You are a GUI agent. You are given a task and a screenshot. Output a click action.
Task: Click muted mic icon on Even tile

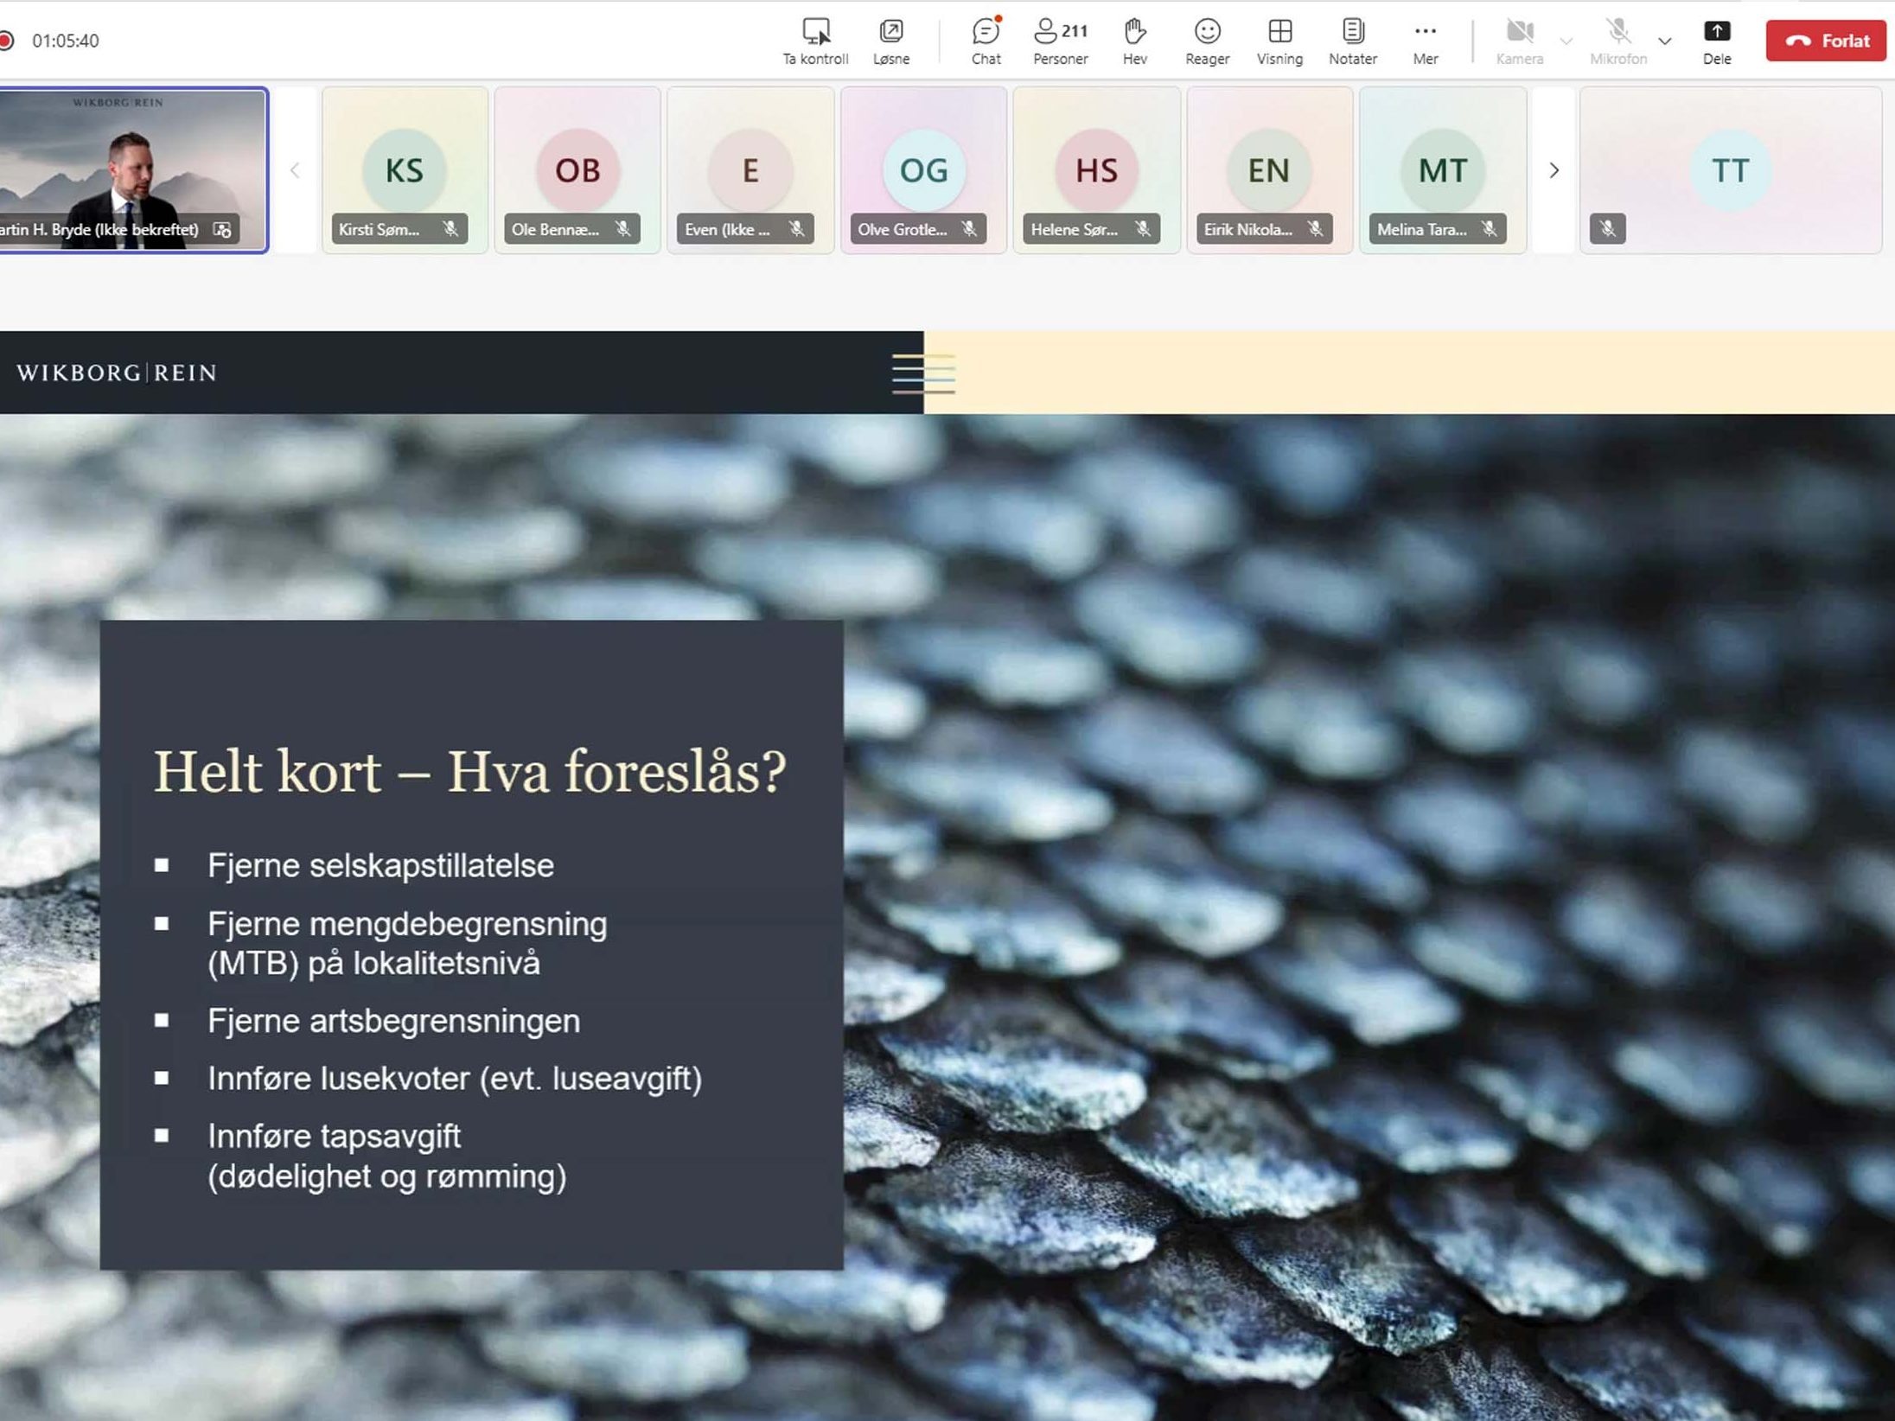(x=796, y=229)
